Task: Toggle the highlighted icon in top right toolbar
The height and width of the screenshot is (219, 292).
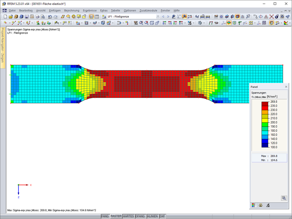Action: [x=237, y=17]
